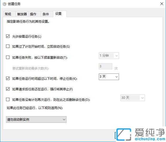
Task: Click the 设置 tab
Action: (58, 14)
